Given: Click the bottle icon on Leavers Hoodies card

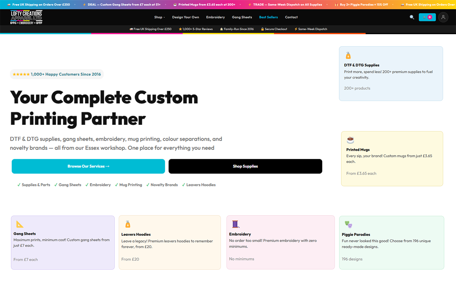Looking at the screenshot, I should click(x=128, y=224).
